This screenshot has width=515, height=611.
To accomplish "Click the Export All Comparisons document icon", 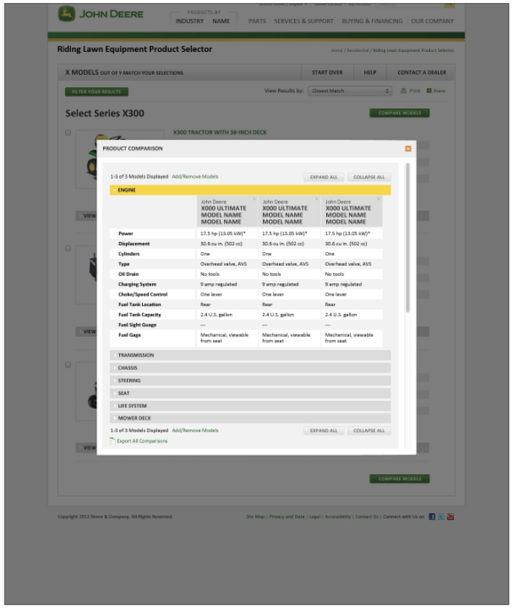I will [112, 441].
